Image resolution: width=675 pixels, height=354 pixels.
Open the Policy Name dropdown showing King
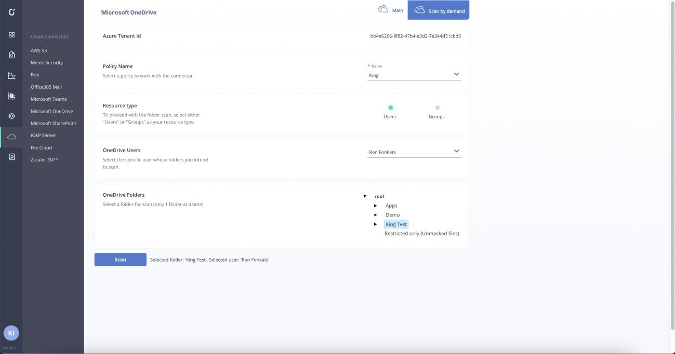[x=414, y=75]
